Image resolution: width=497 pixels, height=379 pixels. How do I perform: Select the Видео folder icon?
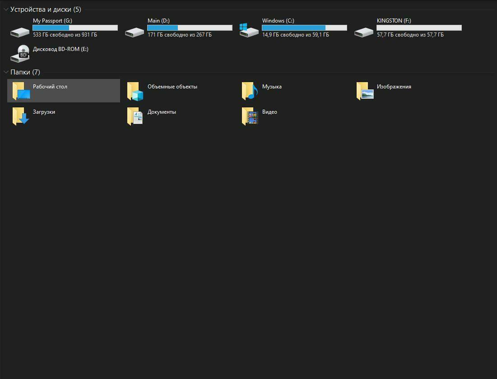250,116
